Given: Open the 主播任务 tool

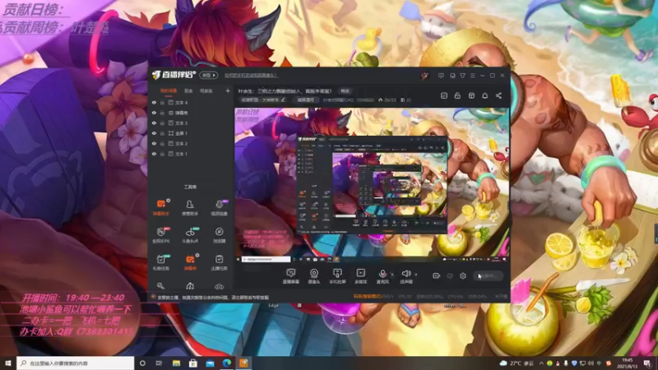Looking at the screenshot, I should [x=219, y=262].
